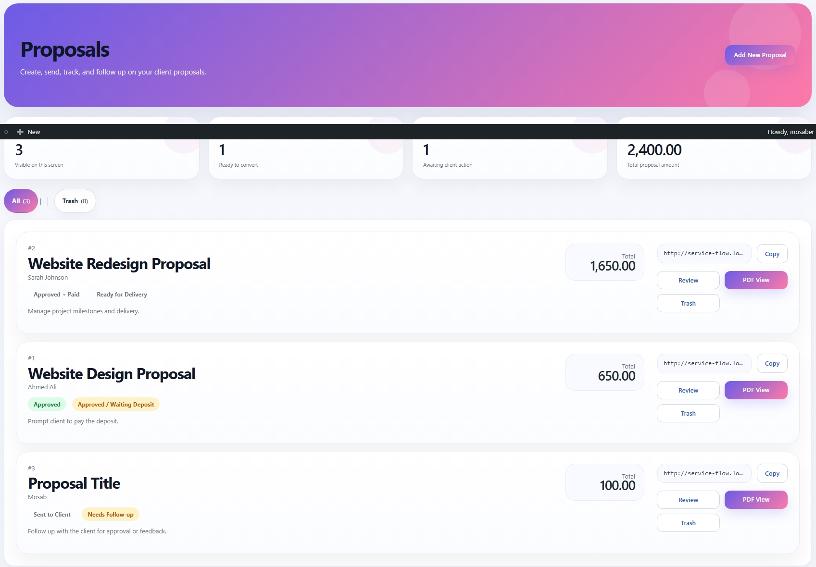Image resolution: width=816 pixels, height=567 pixels.
Task: Open PDF View for Website Design Proposal
Action: tap(755, 390)
